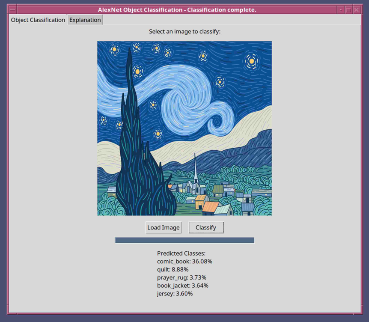Run classification with the Classify button

coord(206,227)
